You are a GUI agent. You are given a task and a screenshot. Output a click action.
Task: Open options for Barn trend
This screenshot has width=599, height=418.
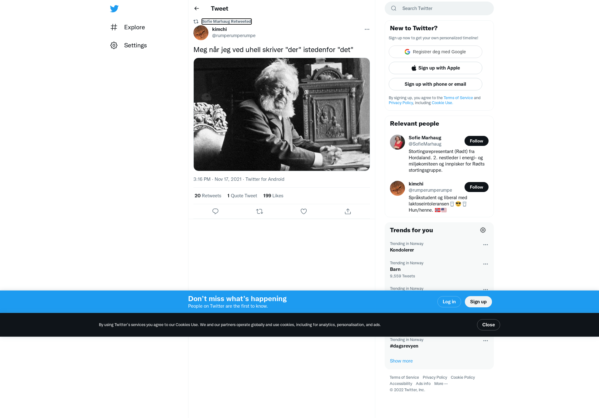pyautogui.click(x=485, y=264)
